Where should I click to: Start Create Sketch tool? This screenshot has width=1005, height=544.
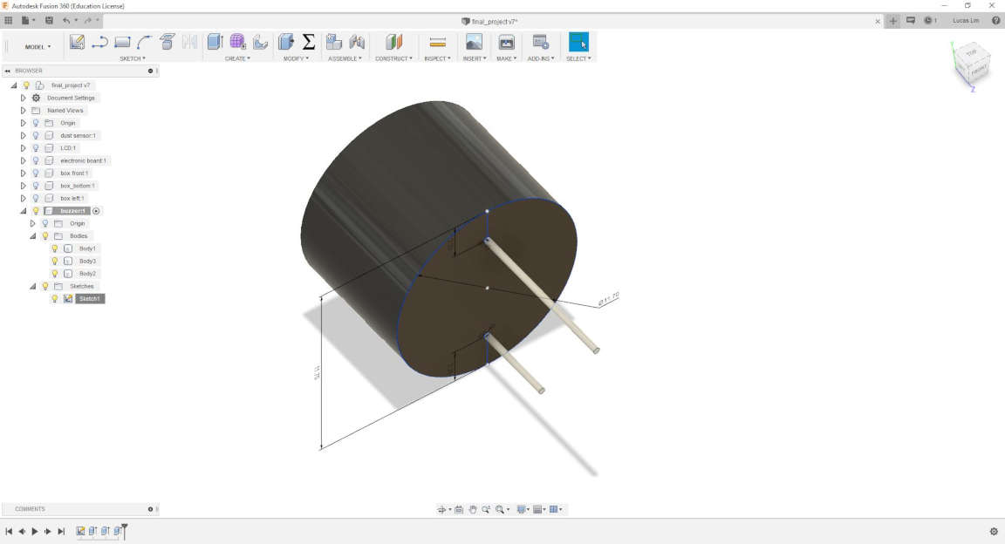(77, 43)
